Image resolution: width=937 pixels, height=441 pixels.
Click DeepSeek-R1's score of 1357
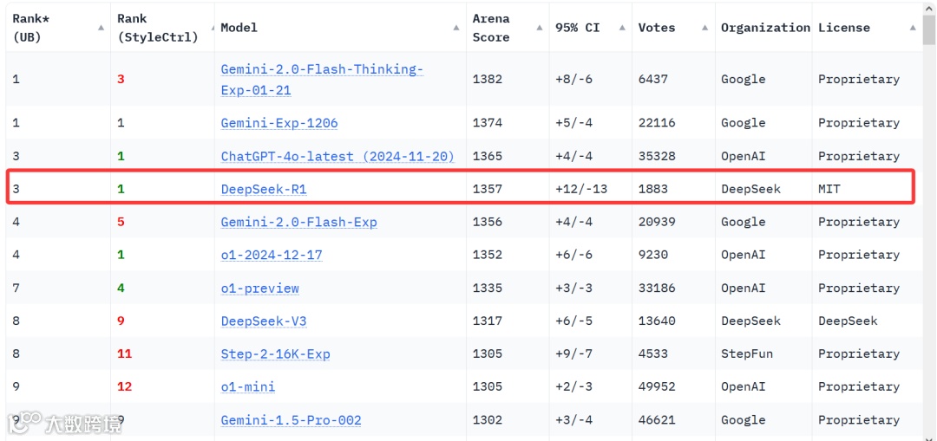coord(488,189)
